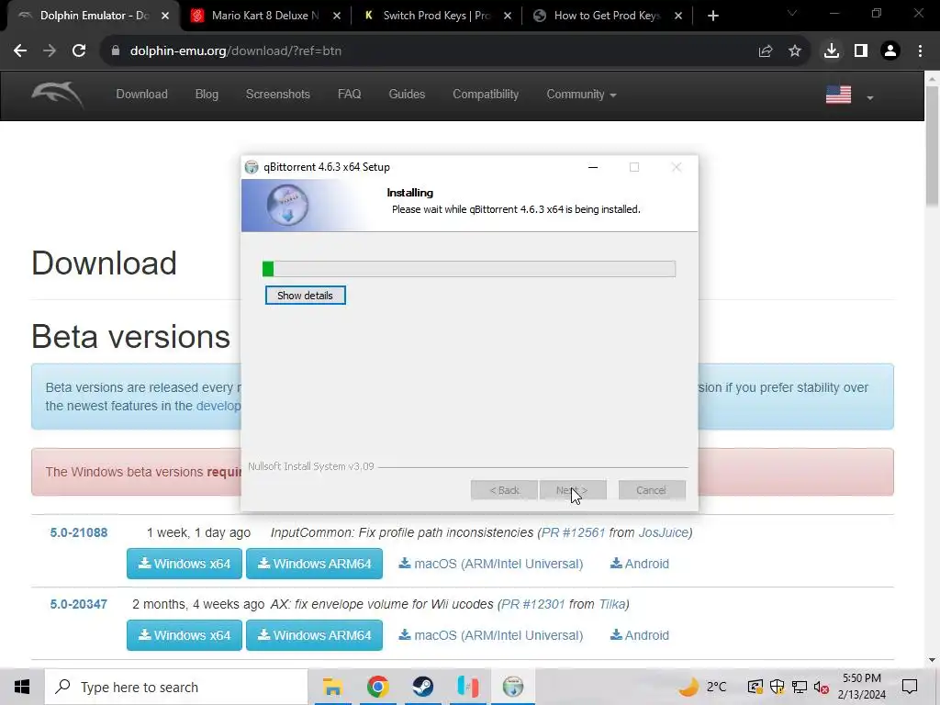The image size is (940, 705).
Task: Close the Switch Prod Keys tab
Action: (507, 16)
